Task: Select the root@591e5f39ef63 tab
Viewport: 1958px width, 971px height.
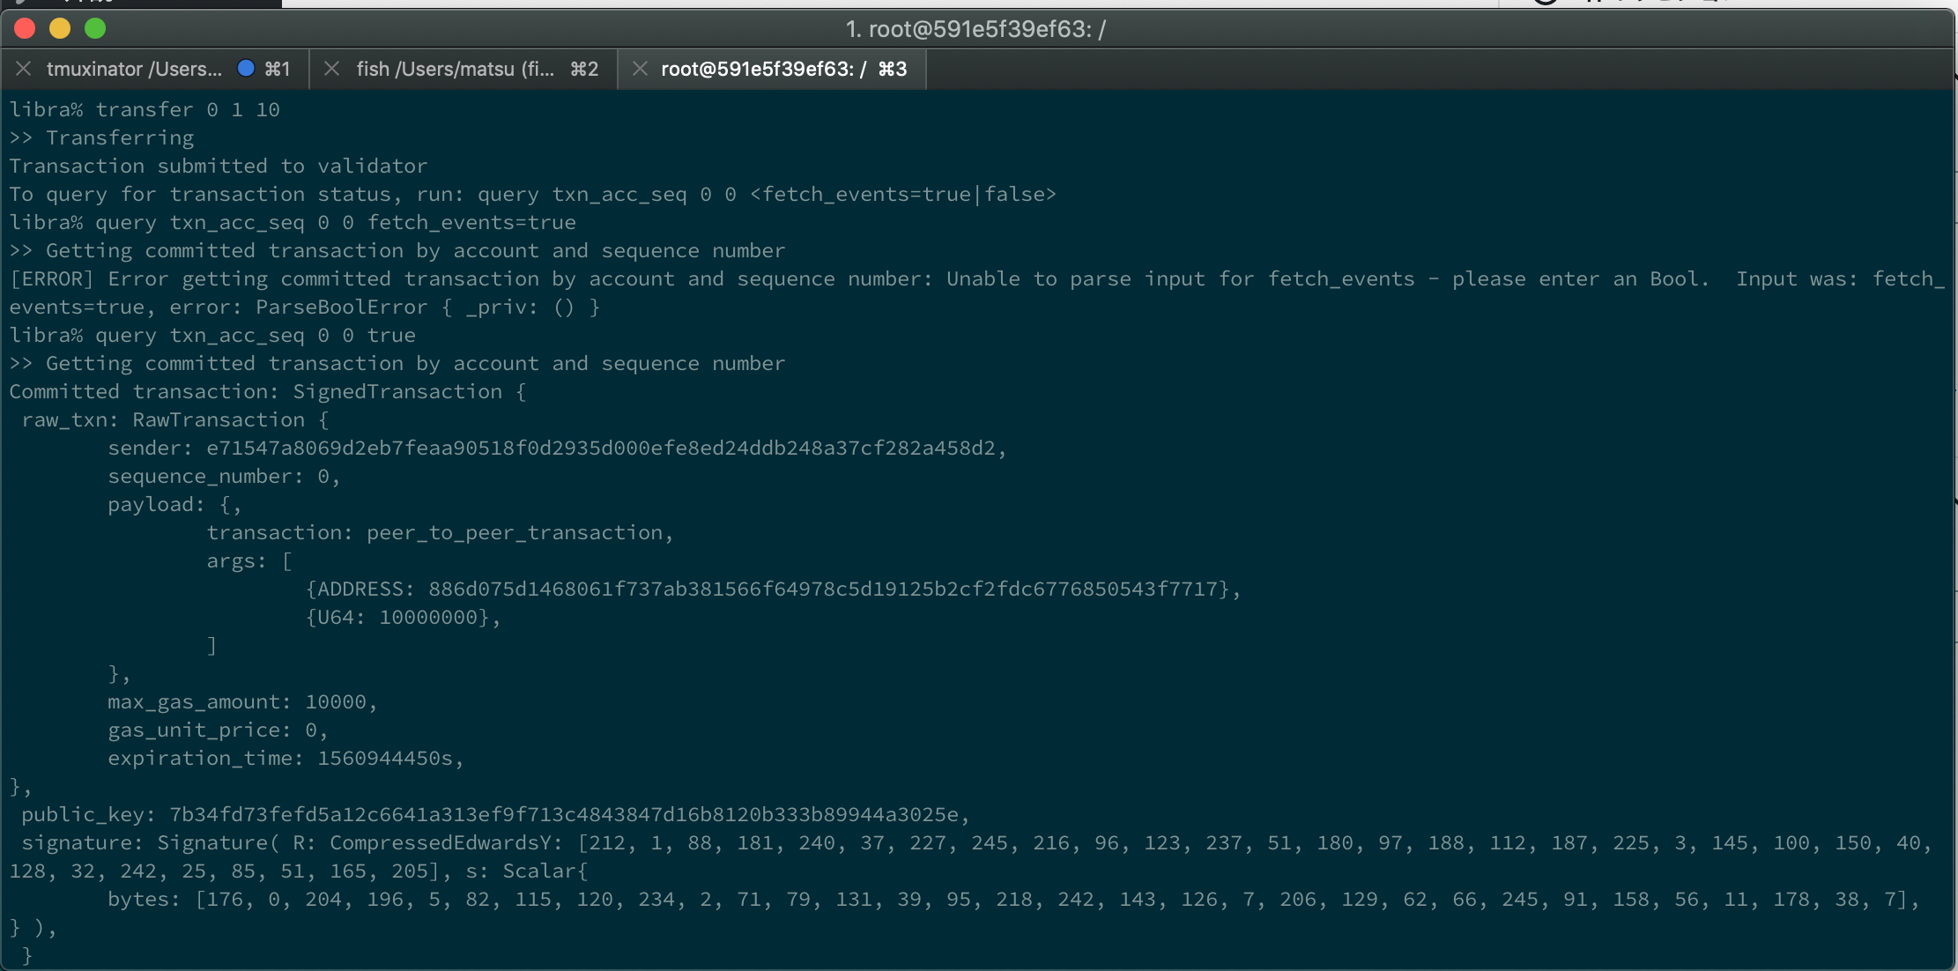Action: [x=772, y=69]
